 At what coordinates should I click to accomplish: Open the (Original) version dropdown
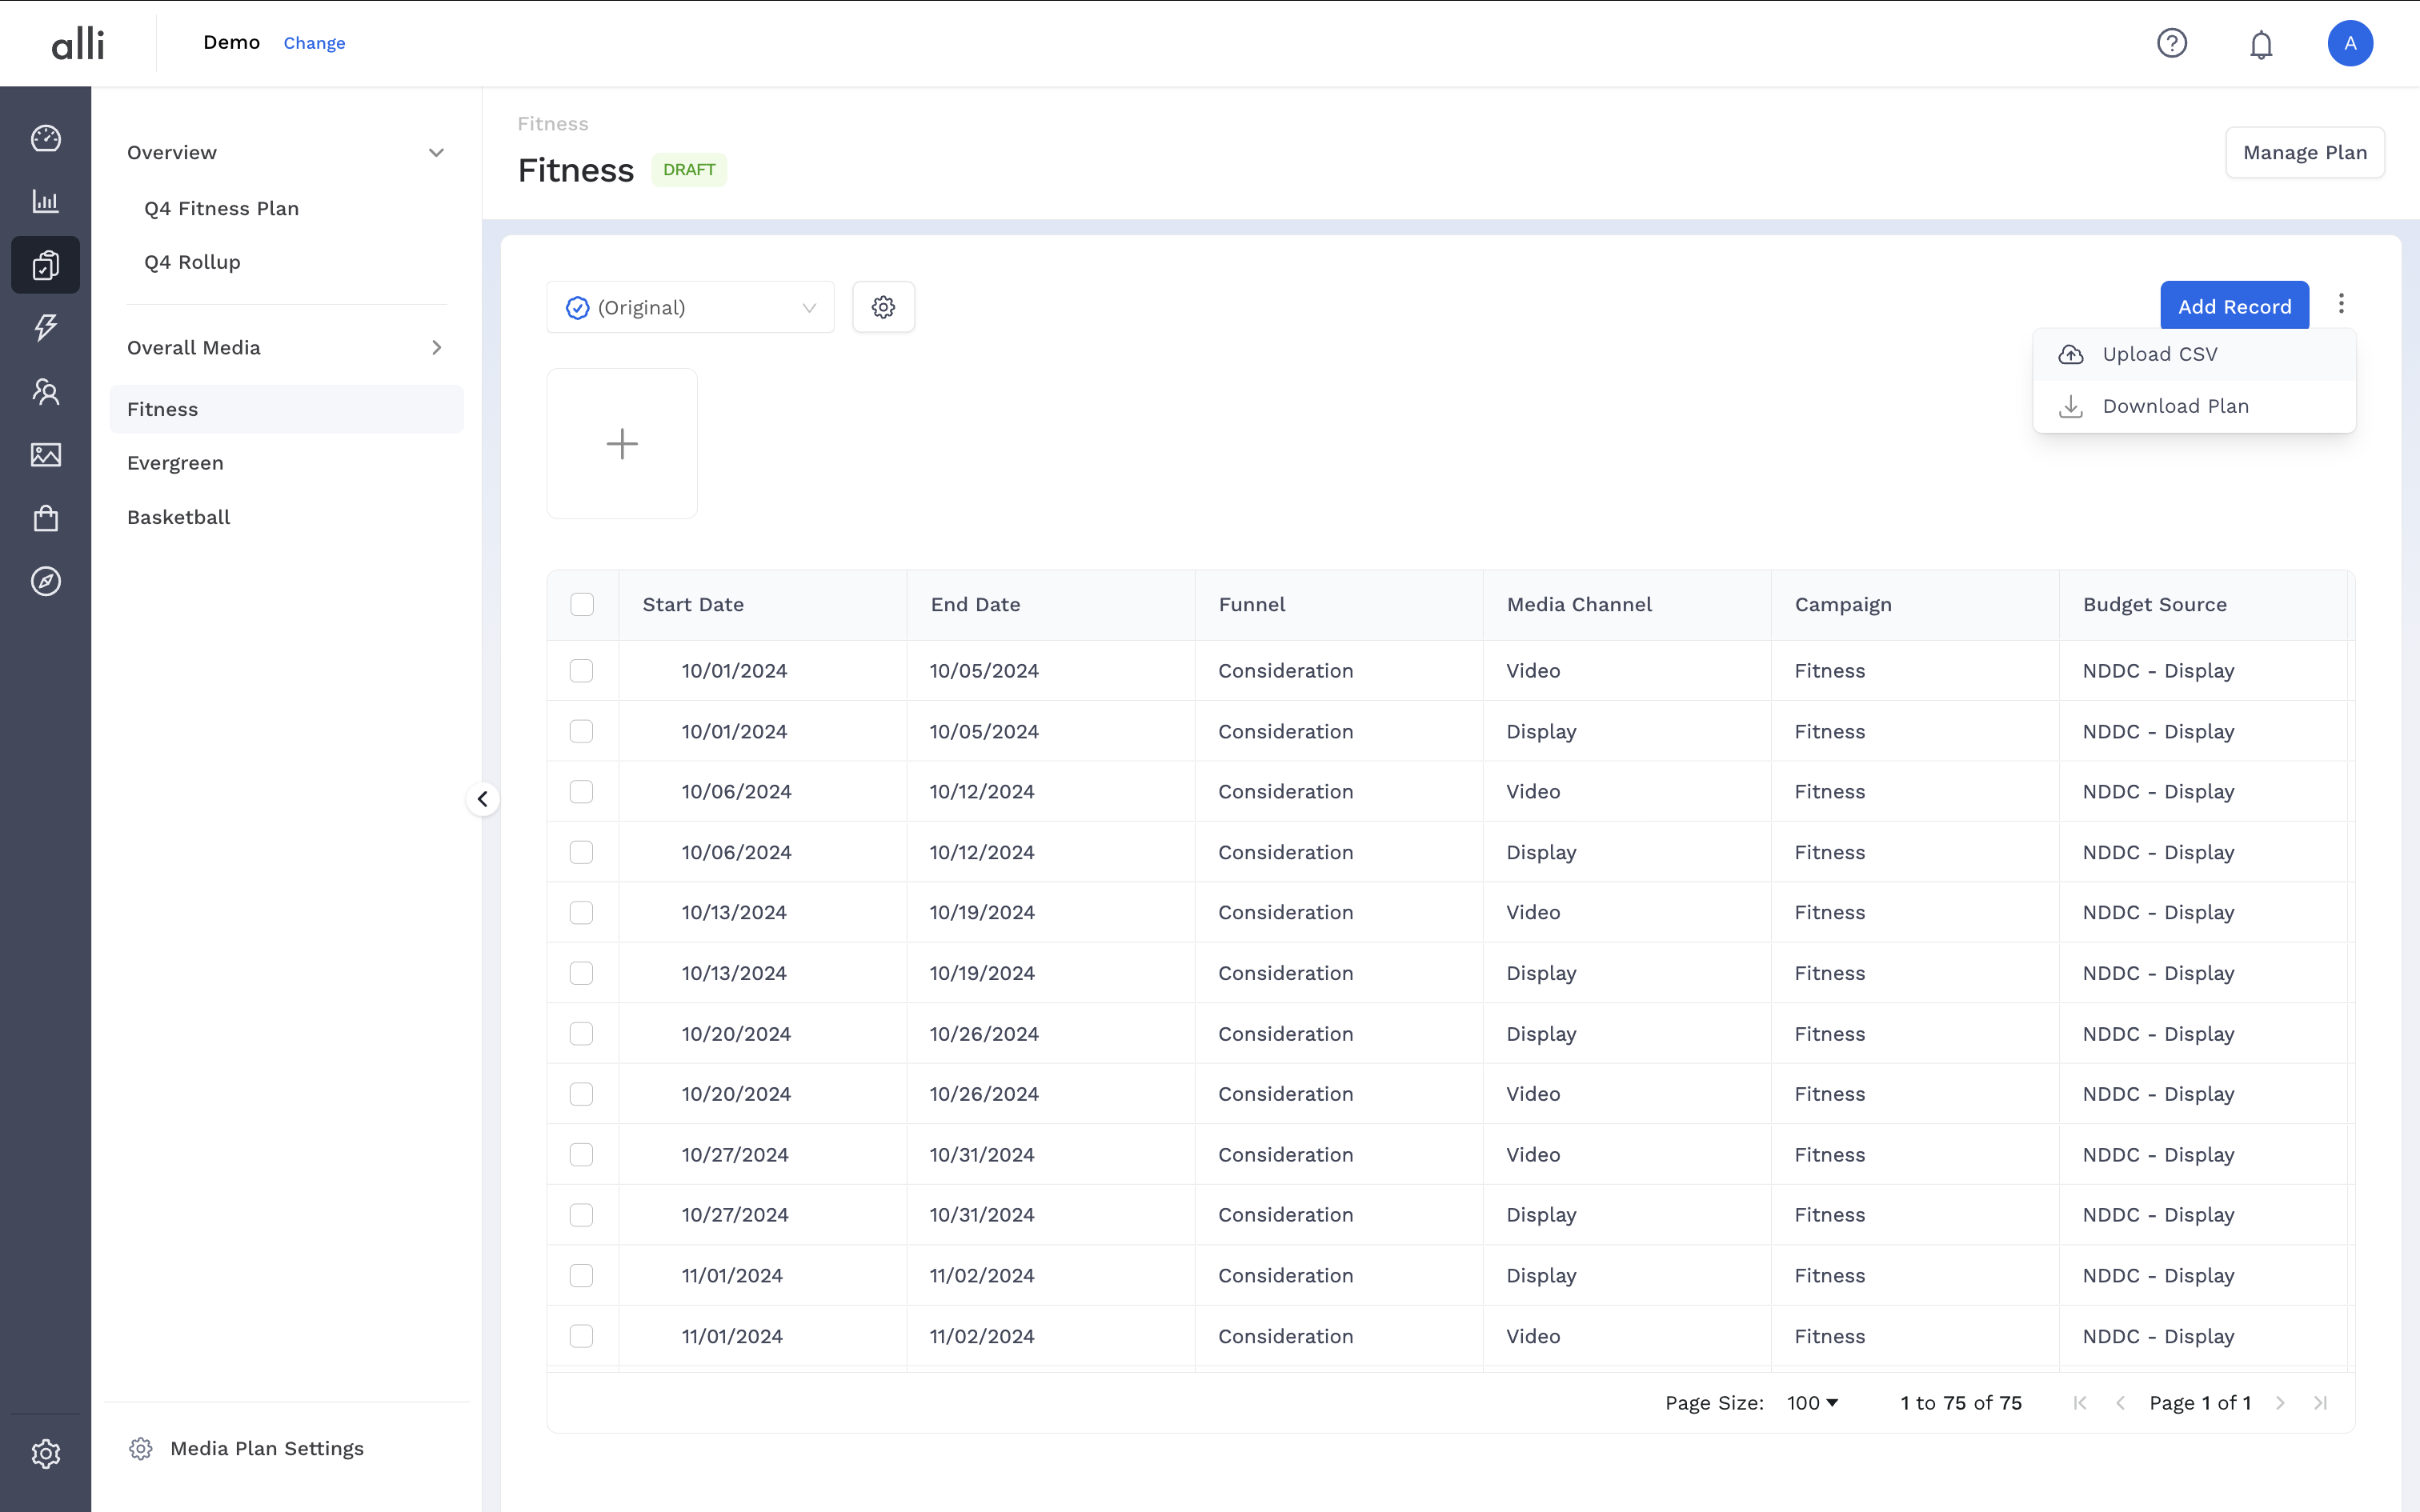[x=690, y=307]
